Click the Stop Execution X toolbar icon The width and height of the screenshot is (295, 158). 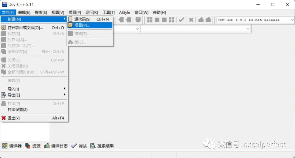(x=191, y=20)
